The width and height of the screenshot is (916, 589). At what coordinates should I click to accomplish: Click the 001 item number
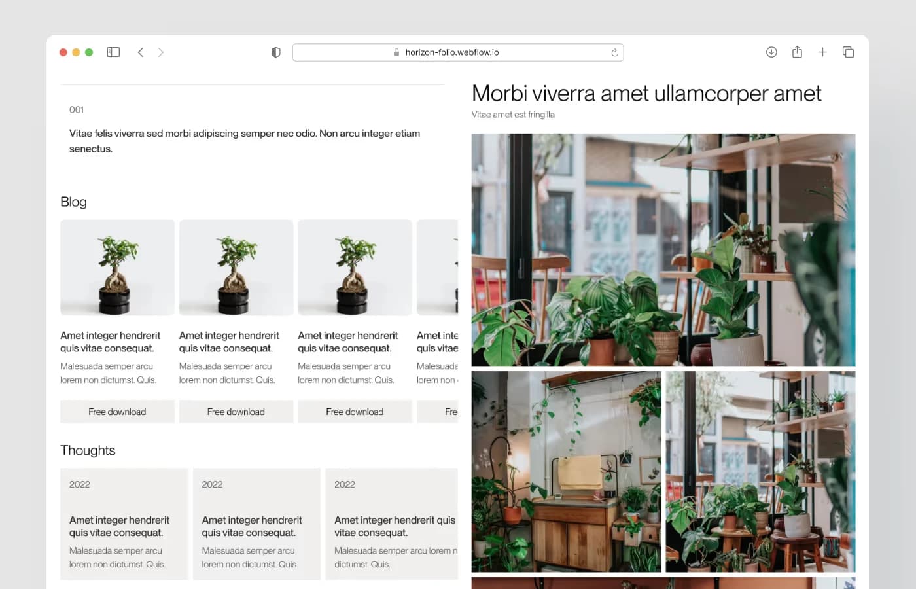click(77, 110)
